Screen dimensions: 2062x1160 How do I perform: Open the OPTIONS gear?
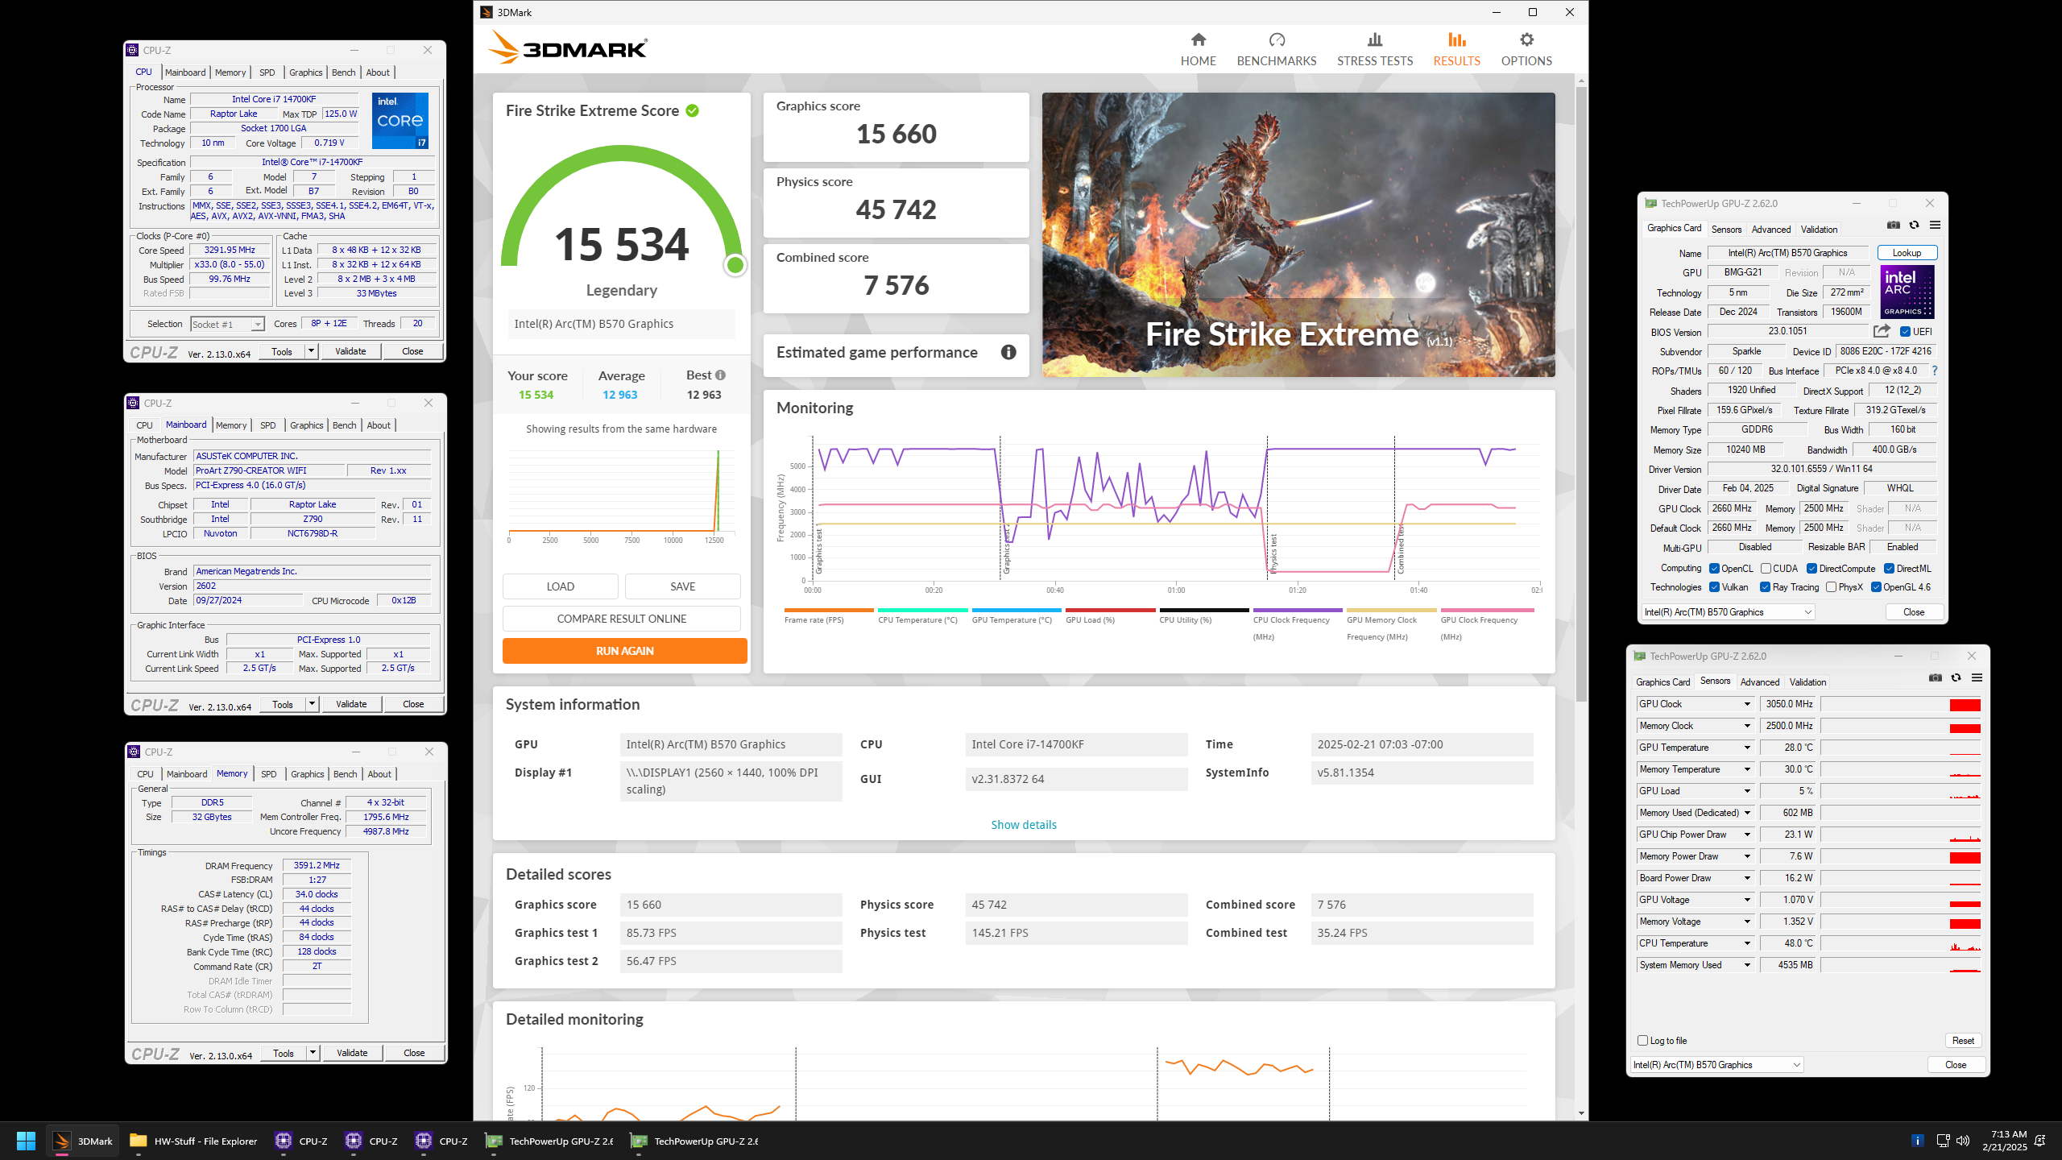click(1526, 49)
